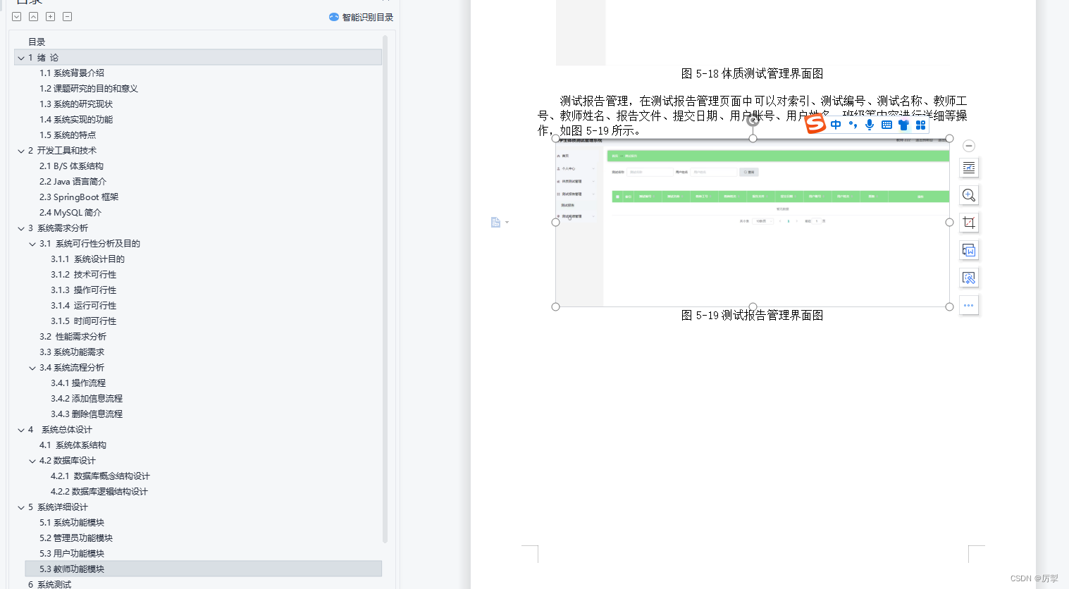The height and width of the screenshot is (589, 1069).
Task: Open the IME toolbox grid icon
Action: (x=920, y=125)
